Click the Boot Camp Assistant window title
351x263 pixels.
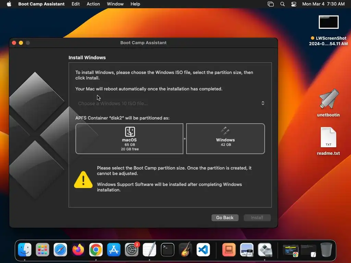tap(144, 43)
